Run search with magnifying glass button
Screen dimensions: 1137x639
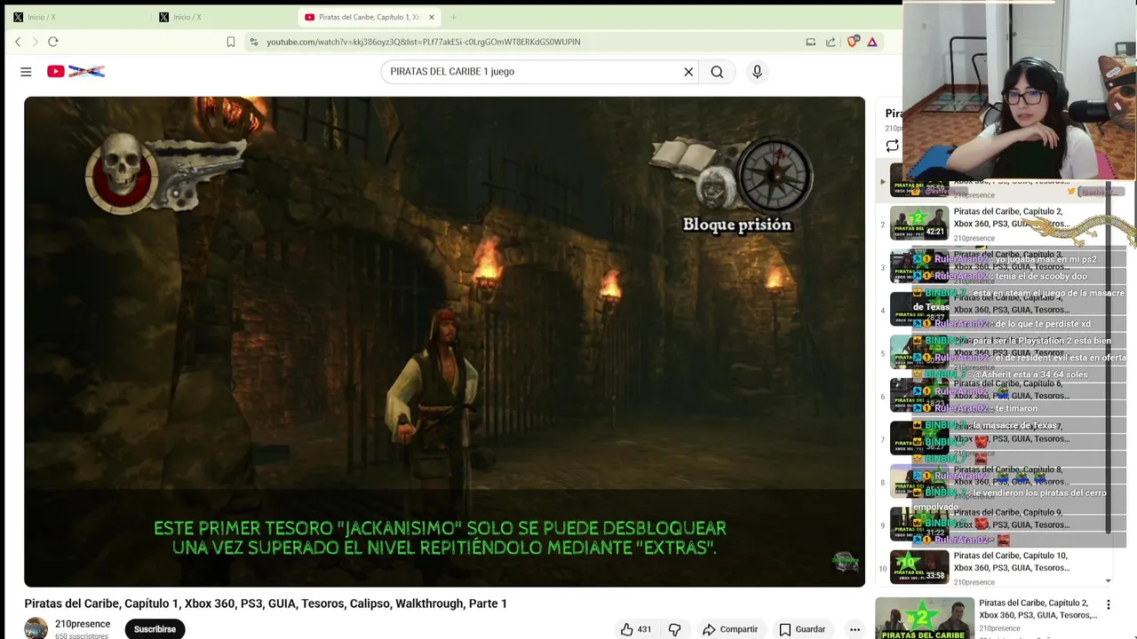coord(717,72)
